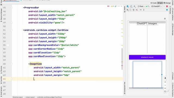Switch to Design view mode

click(x=167, y=3)
